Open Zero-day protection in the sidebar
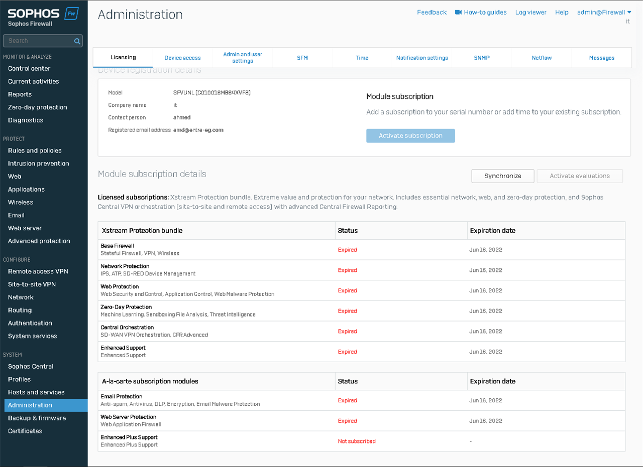The height and width of the screenshot is (467, 643). 38,107
